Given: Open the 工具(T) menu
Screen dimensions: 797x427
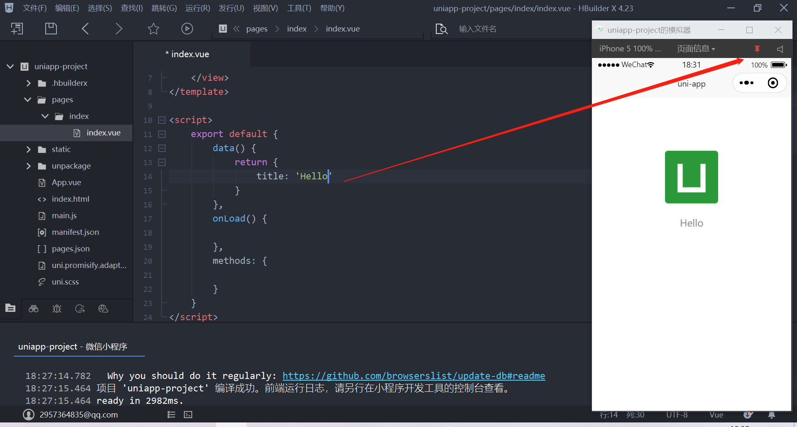Looking at the screenshot, I should tap(298, 8).
